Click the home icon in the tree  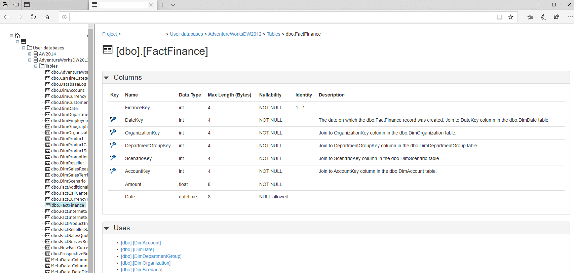click(x=18, y=36)
